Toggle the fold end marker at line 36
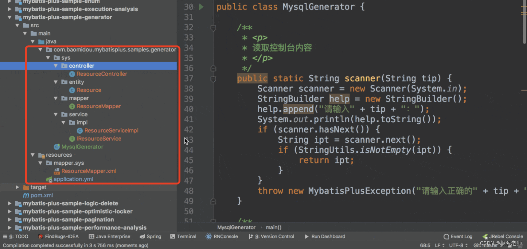 pyautogui.click(x=213, y=68)
